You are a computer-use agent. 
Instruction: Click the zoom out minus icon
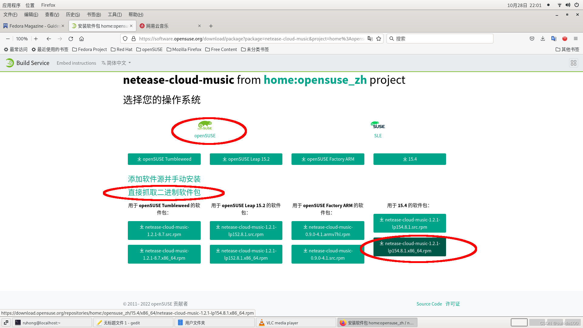(8, 39)
